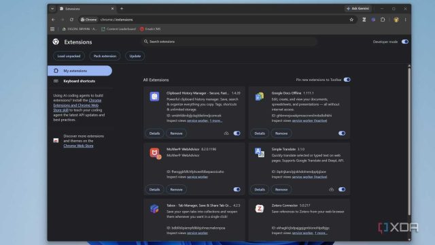435x245 pixels.
Task: Click the Clipboard History Manager extension icon
Action: pos(154,97)
